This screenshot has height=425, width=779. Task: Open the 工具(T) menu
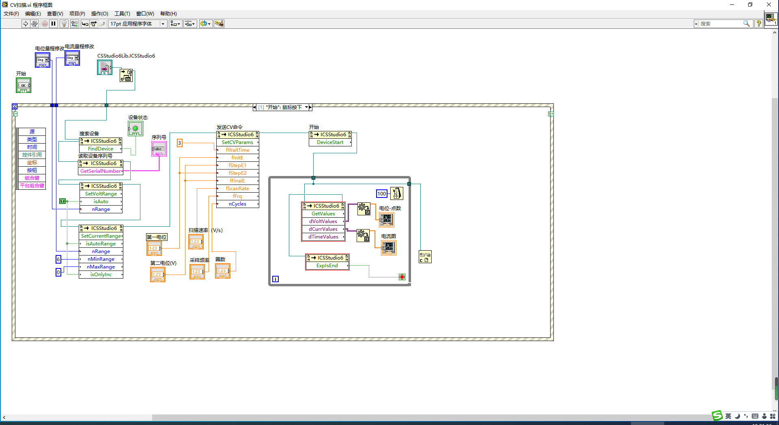tap(122, 14)
